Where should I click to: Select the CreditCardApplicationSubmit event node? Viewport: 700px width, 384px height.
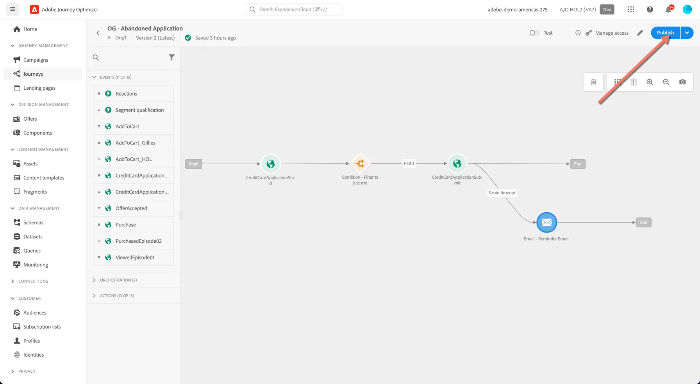pos(457,164)
